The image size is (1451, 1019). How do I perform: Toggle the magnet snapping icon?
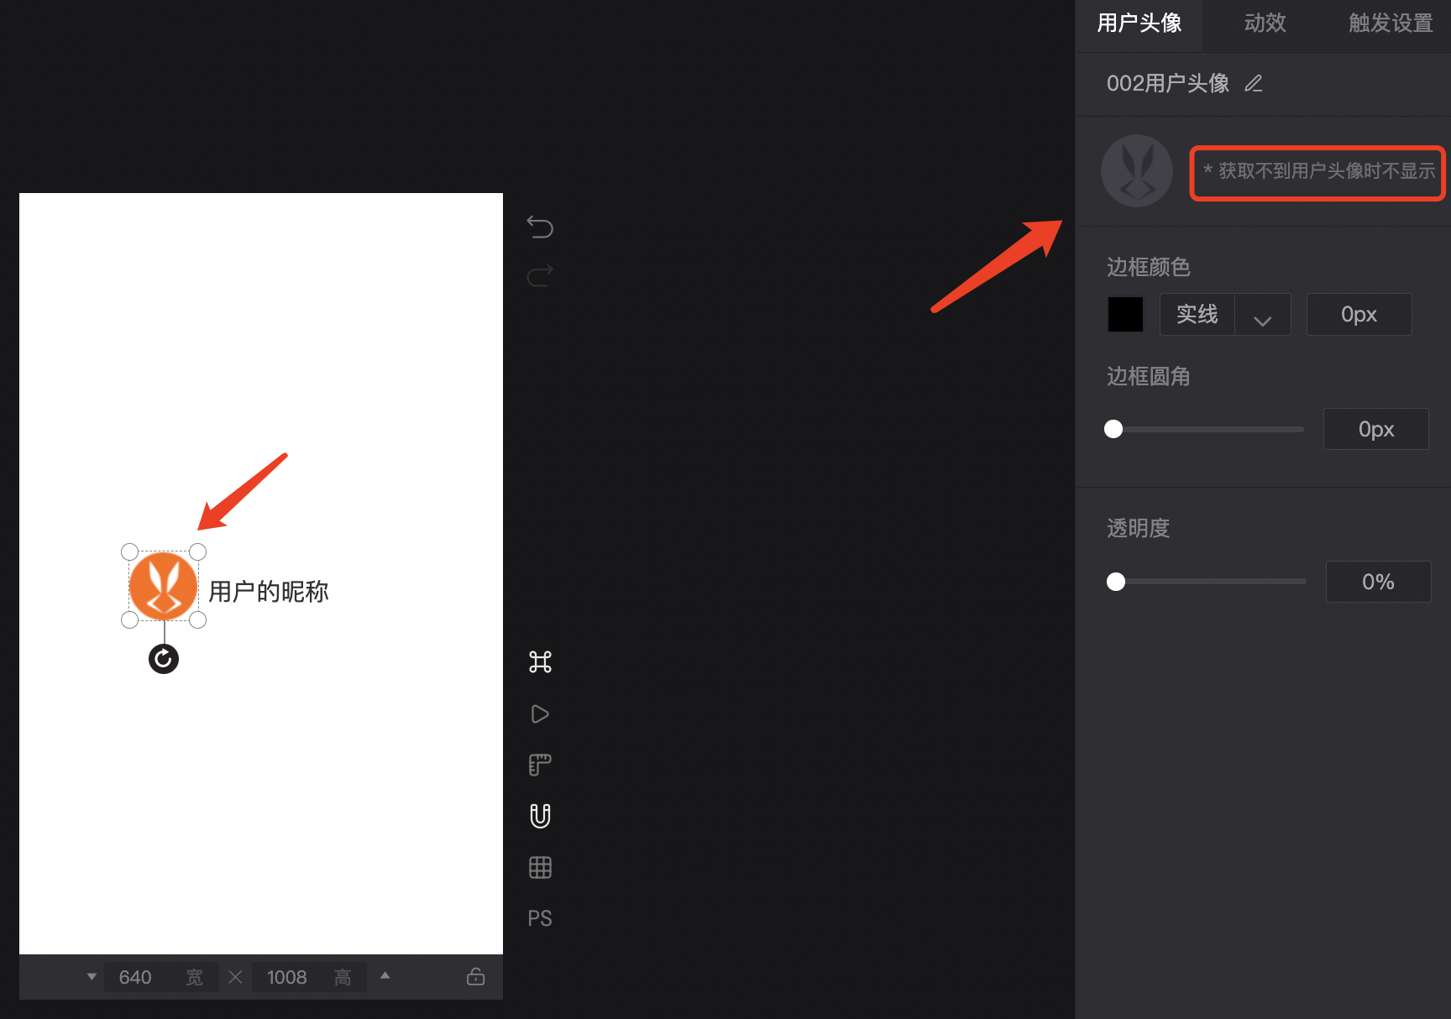[x=540, y=816]
